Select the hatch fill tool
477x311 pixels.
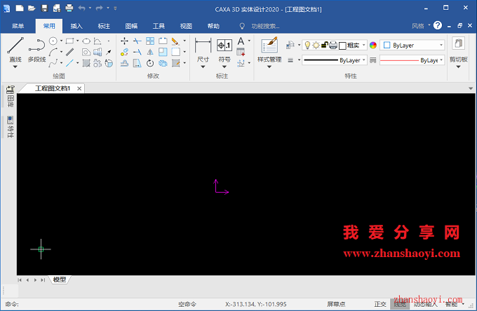pos(86,63)
